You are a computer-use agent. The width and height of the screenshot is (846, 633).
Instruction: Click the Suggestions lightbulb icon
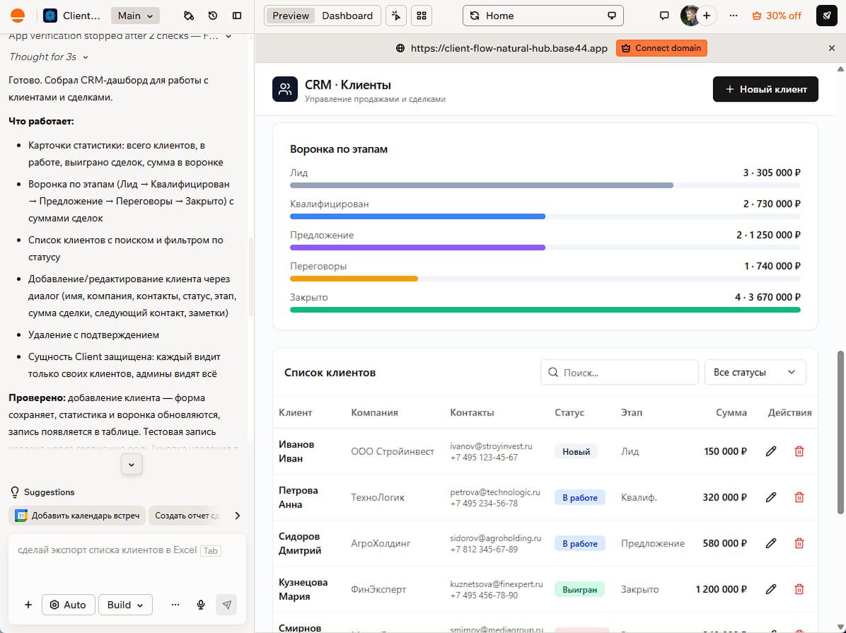15,492
